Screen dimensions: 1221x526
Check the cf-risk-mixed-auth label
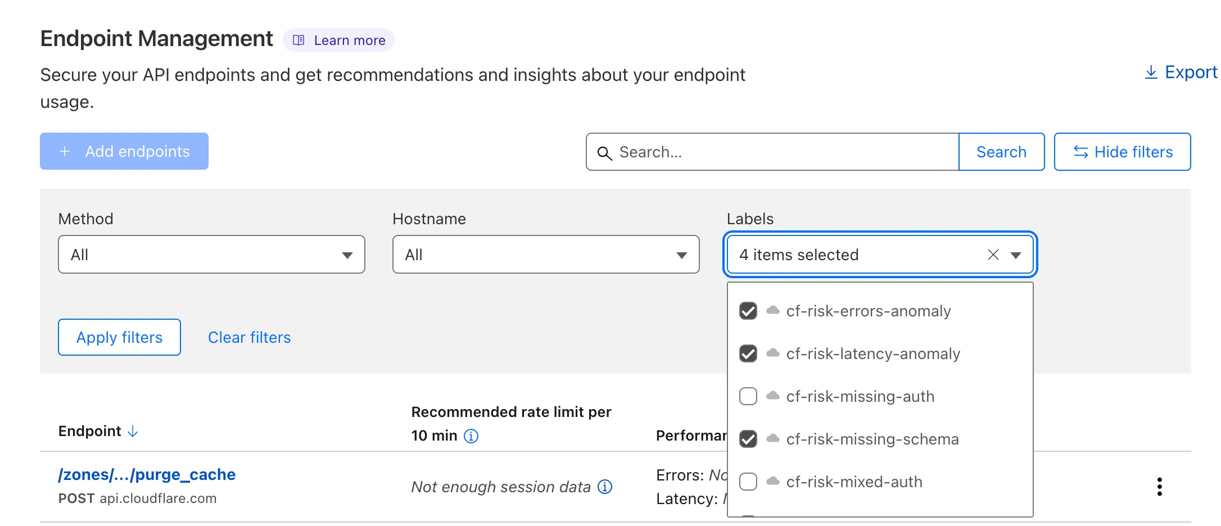point(748,482)
